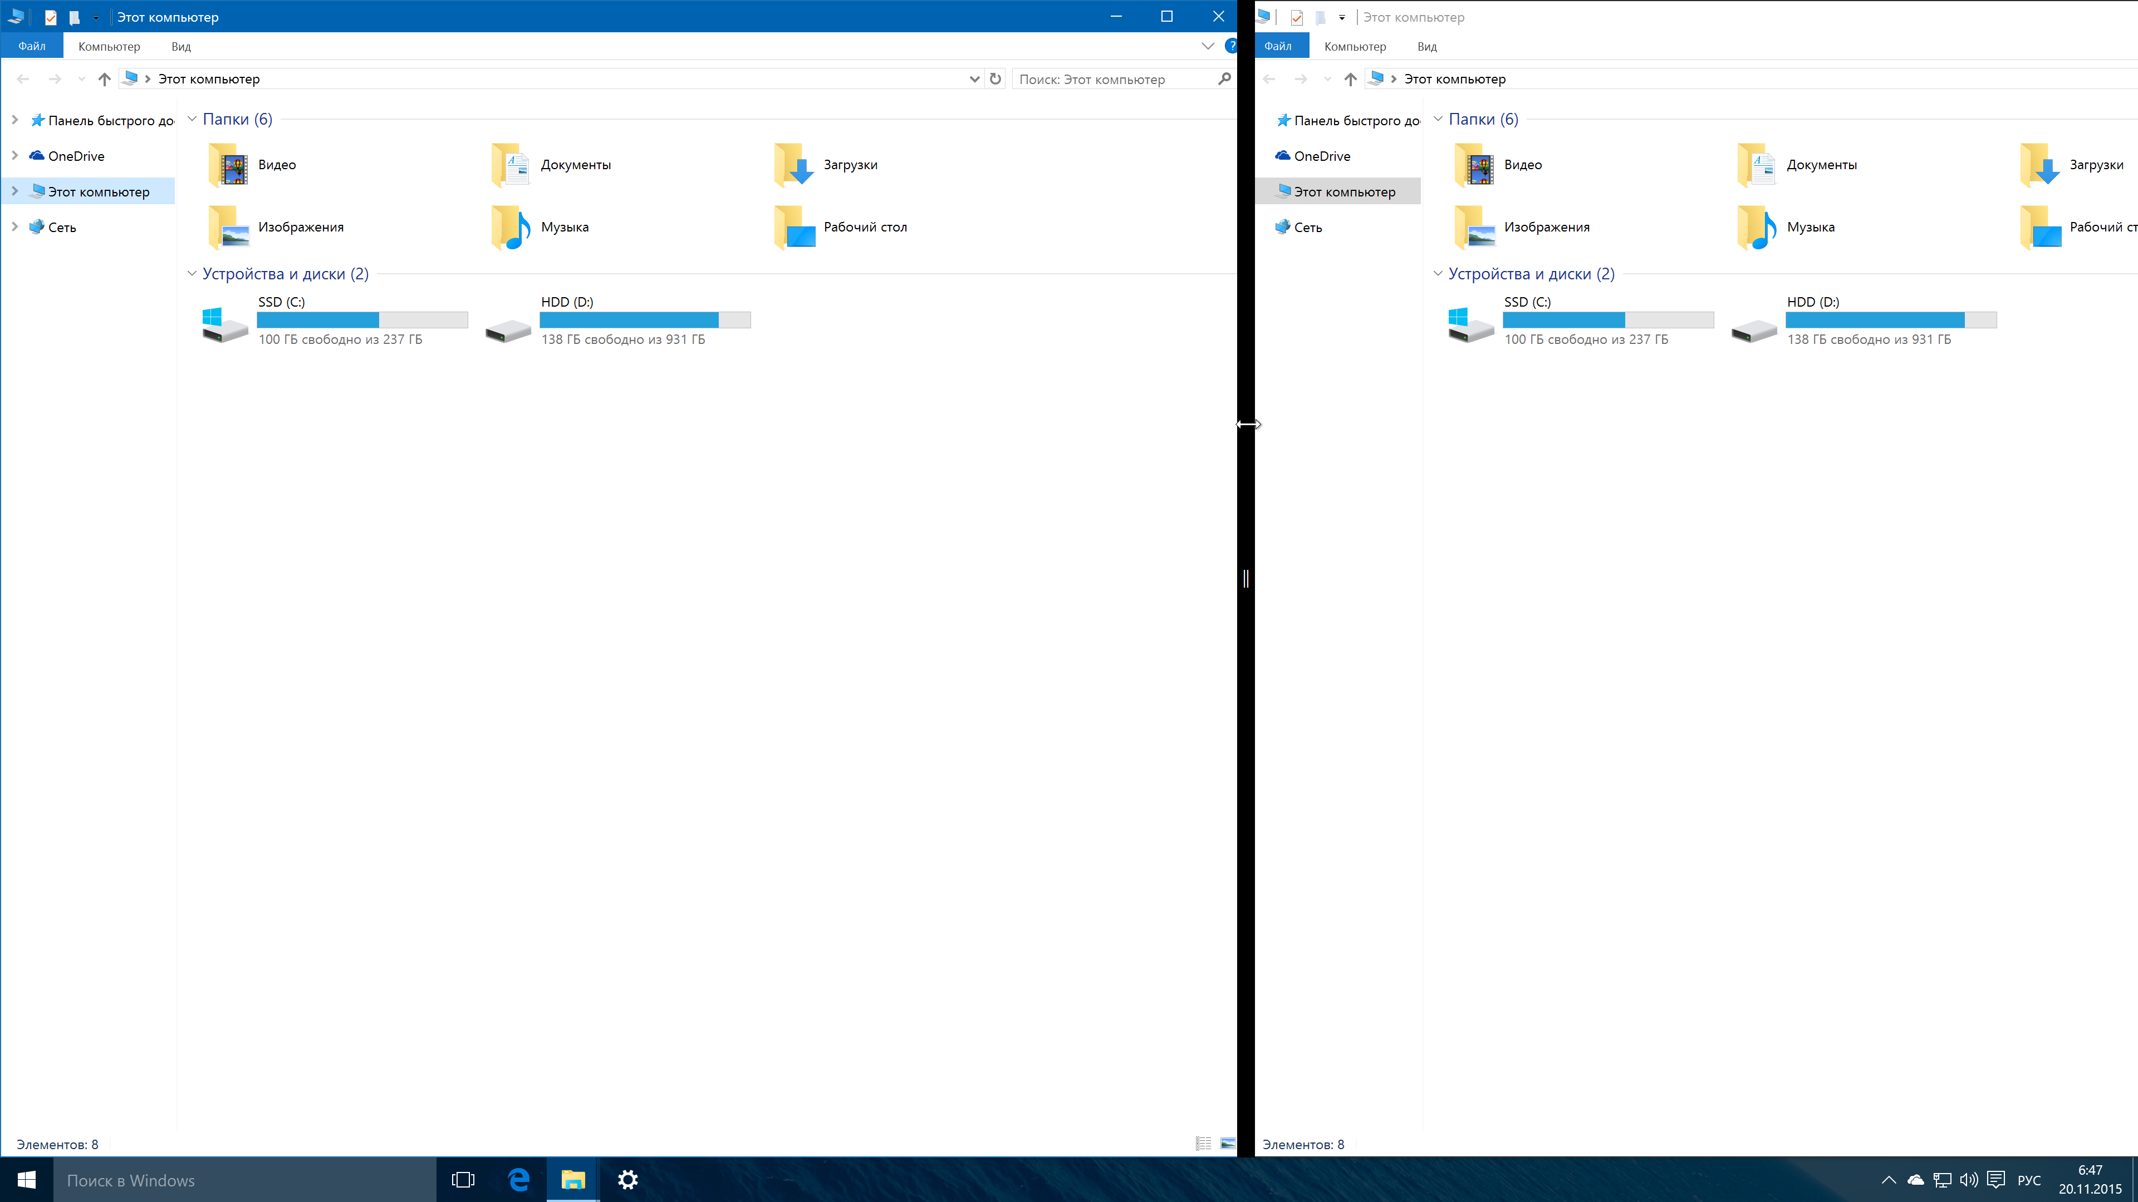Open the Компьютер tab in right window

tap(1355, 46)
